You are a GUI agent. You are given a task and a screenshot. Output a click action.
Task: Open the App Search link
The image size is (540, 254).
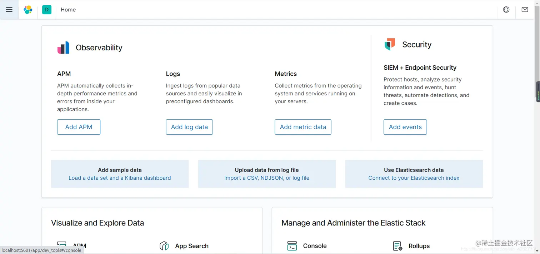[x=192, y=246]
